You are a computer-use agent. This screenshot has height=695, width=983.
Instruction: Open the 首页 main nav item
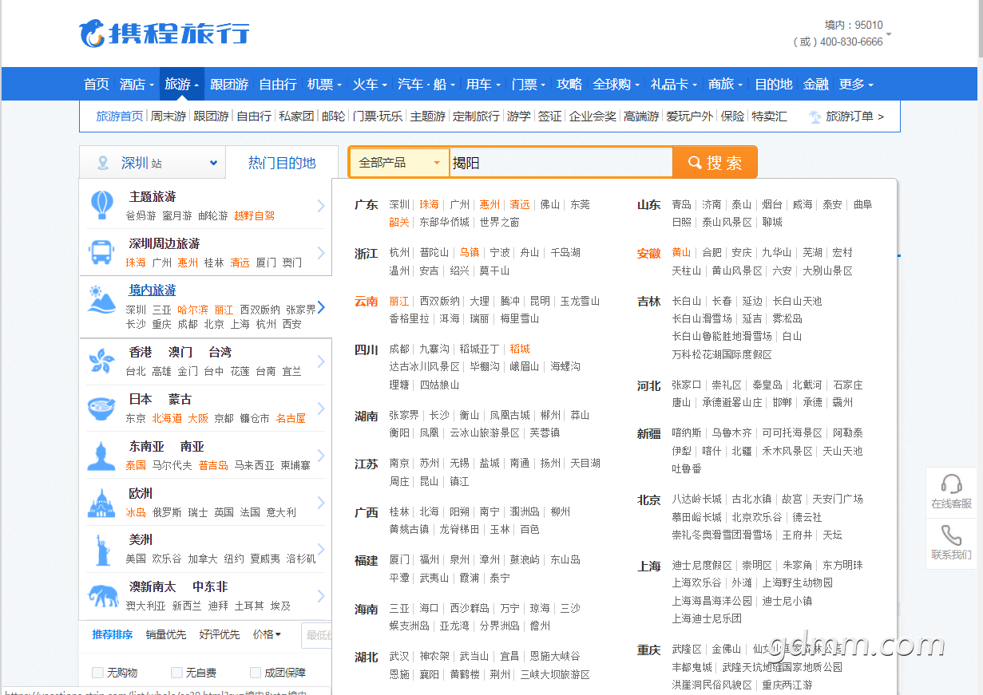[97, 84]
